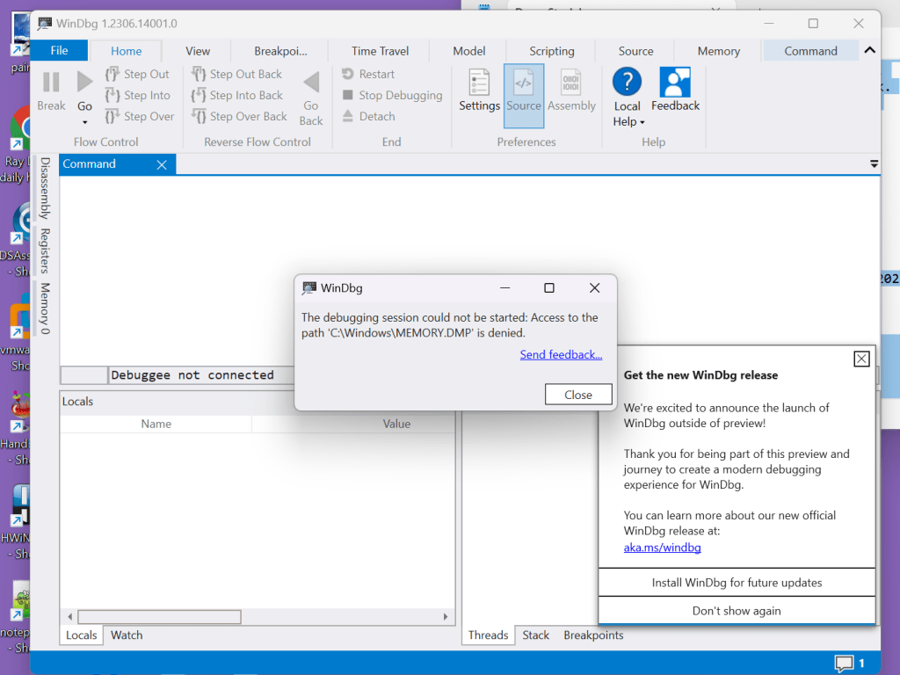Open the File tab
Image resolution: width=900 pixels, height=675 pixels.
(x=59, y=50)
